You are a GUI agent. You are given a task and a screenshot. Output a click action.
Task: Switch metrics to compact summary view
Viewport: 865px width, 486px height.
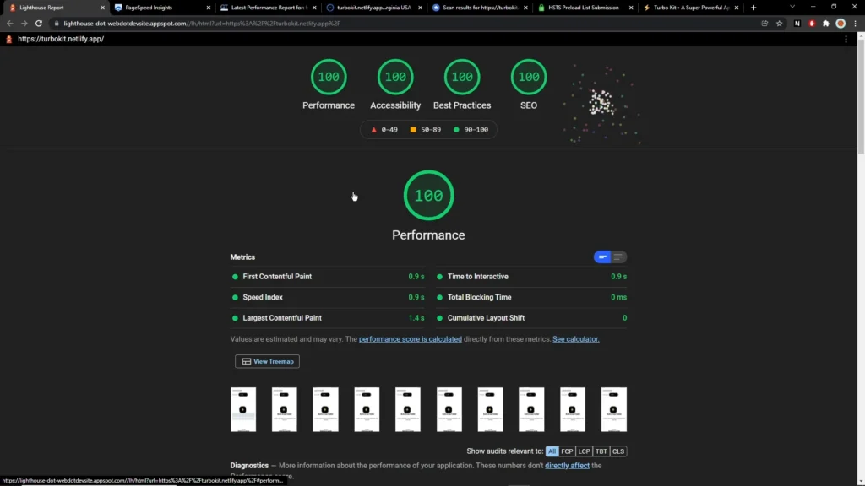tap(602, 257)
